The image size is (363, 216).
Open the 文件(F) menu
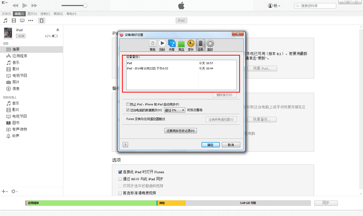pos(6,14)
